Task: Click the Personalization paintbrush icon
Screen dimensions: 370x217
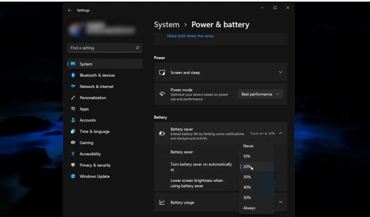Action: coord(73,97)
